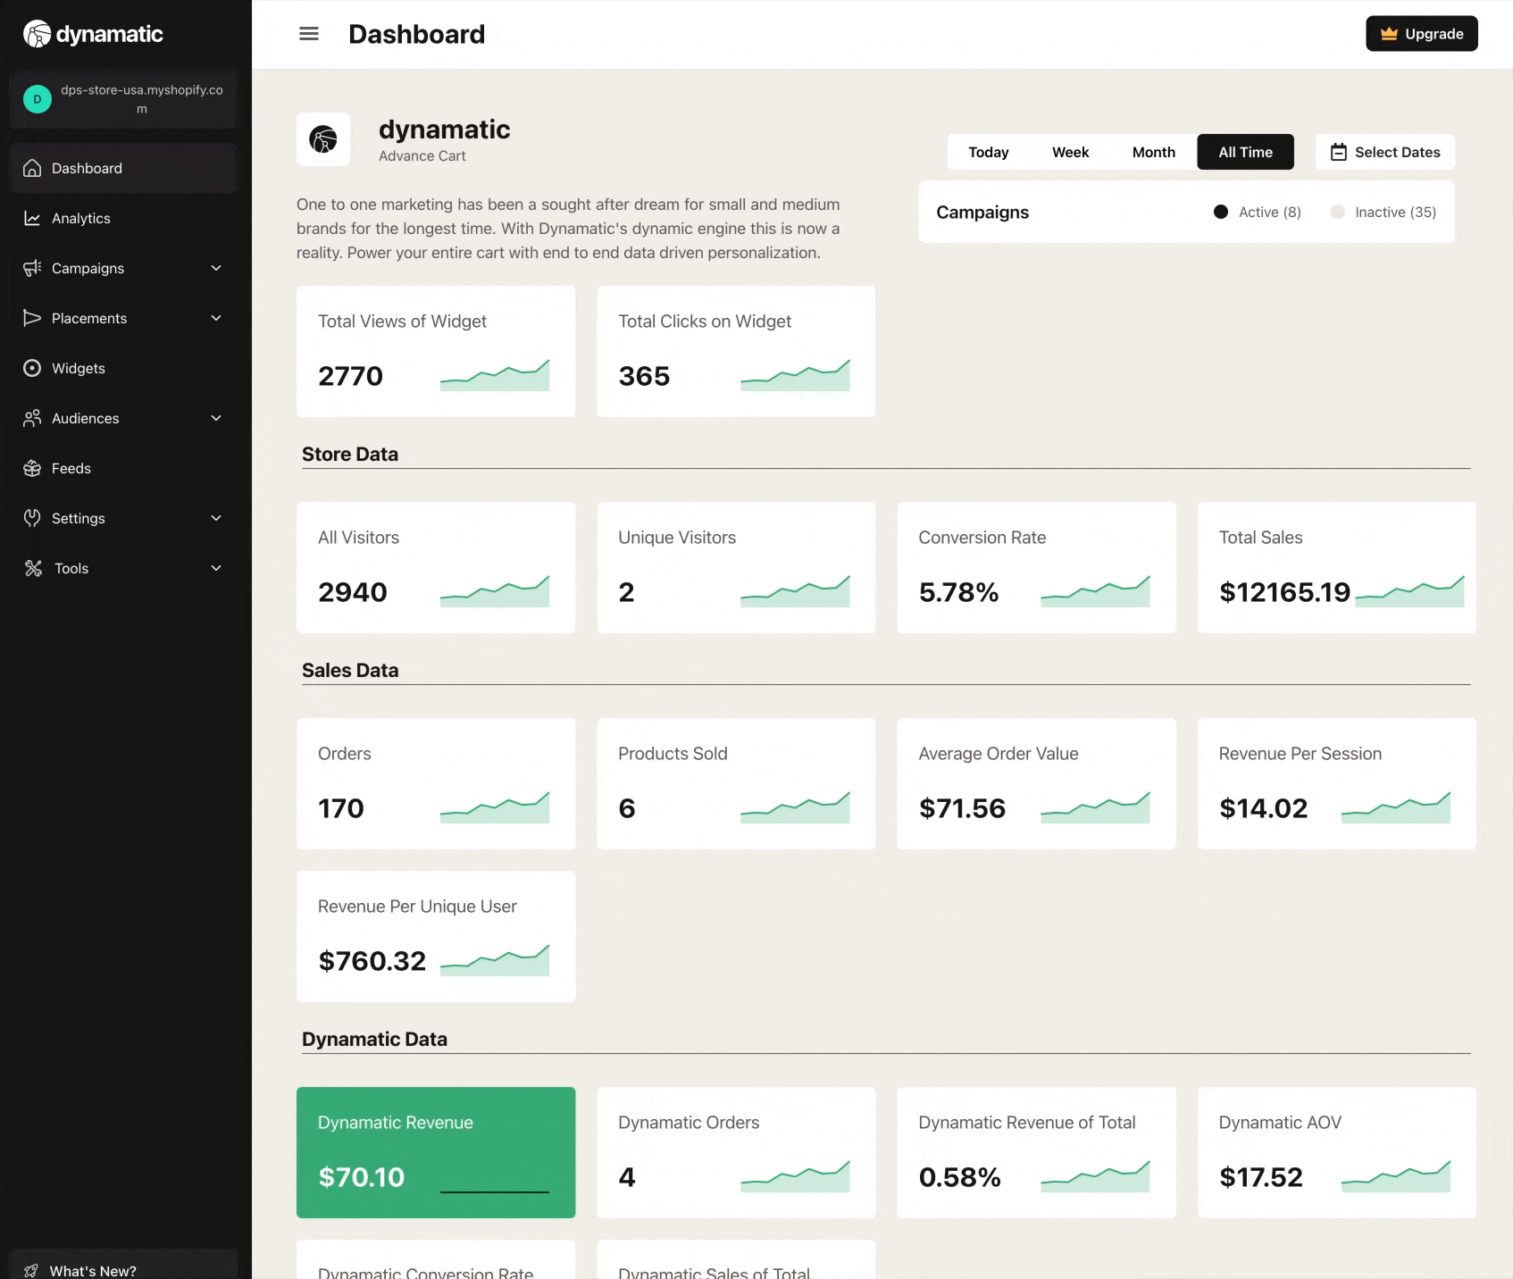This screenshot has width=1513, height=1279.
Task: Switch to the Week time range
Action: (1070, 152)
